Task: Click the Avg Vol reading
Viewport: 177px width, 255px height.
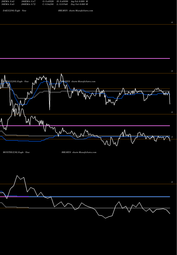Action: (x=79, y=1)
